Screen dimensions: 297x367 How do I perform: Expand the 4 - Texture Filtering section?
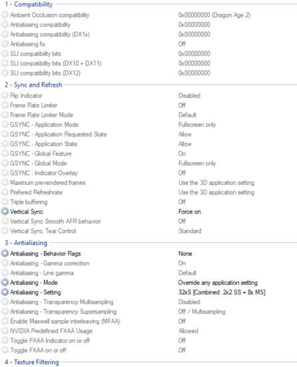[32, 362]
